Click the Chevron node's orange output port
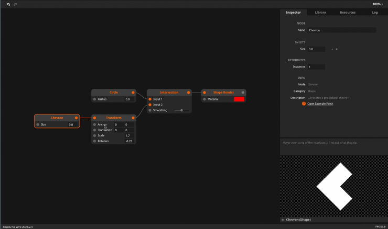 click(x=77, y=118)
